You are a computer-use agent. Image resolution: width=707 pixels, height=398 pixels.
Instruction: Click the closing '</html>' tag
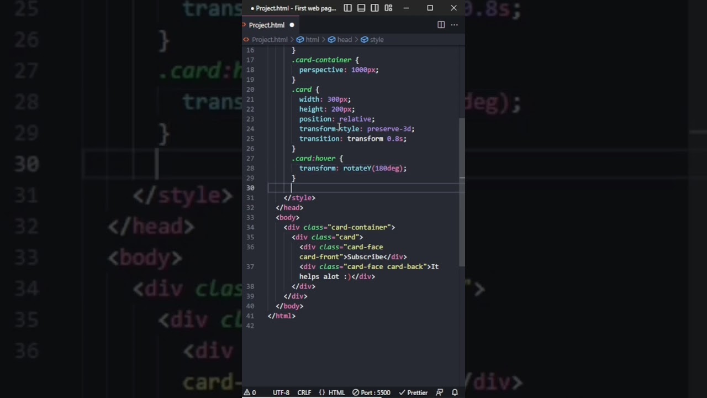click(x=282, y=316)
